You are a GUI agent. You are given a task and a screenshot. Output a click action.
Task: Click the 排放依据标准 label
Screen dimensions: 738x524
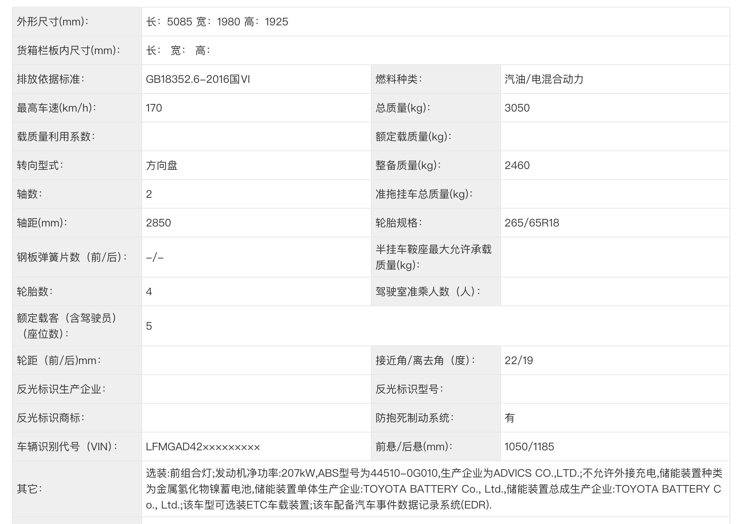click(x=51, y=79)
